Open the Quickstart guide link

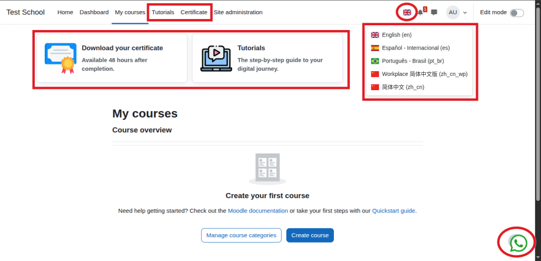[394, 211]
